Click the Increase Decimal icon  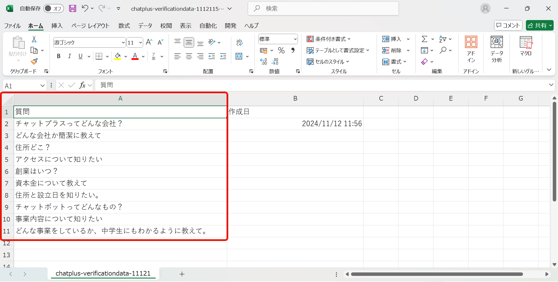[x=264, y=61]
